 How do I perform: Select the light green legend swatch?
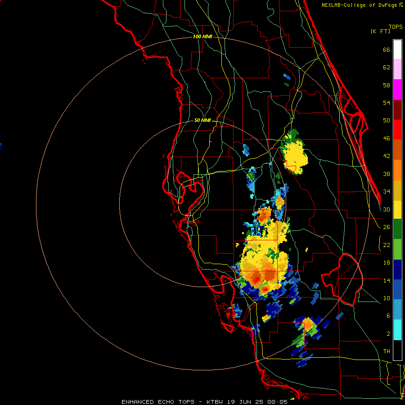click(x=397, y=250)
